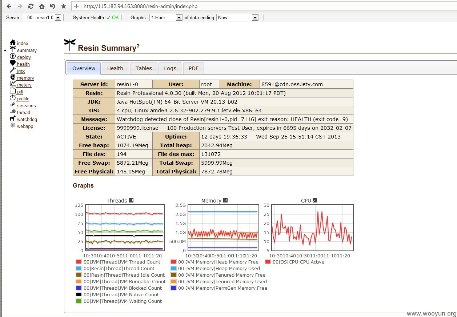The image size is (457, 317).
Task: Click the Memory line chart
Action: [223, 228]
